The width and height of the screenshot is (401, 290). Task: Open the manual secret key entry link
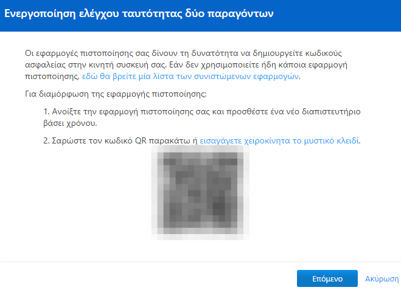tap(279, 140)
